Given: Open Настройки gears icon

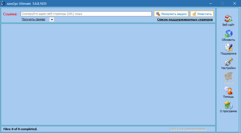Looking at the screenshot, I should point(228,62).
